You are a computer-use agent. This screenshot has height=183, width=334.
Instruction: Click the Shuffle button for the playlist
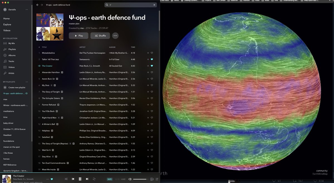tap(100, 36)
